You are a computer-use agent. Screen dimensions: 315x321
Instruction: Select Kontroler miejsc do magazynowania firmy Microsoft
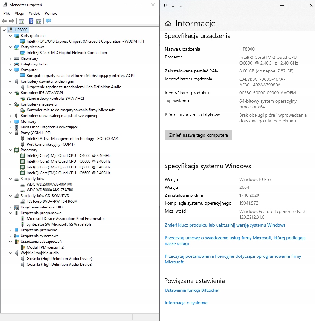[70, 110]
